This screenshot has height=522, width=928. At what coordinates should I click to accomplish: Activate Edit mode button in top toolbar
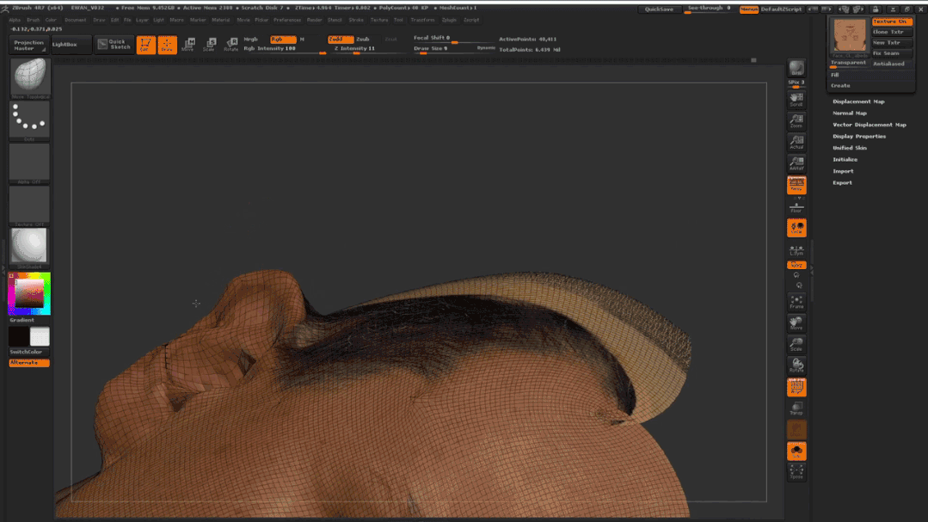pos(146,44)
